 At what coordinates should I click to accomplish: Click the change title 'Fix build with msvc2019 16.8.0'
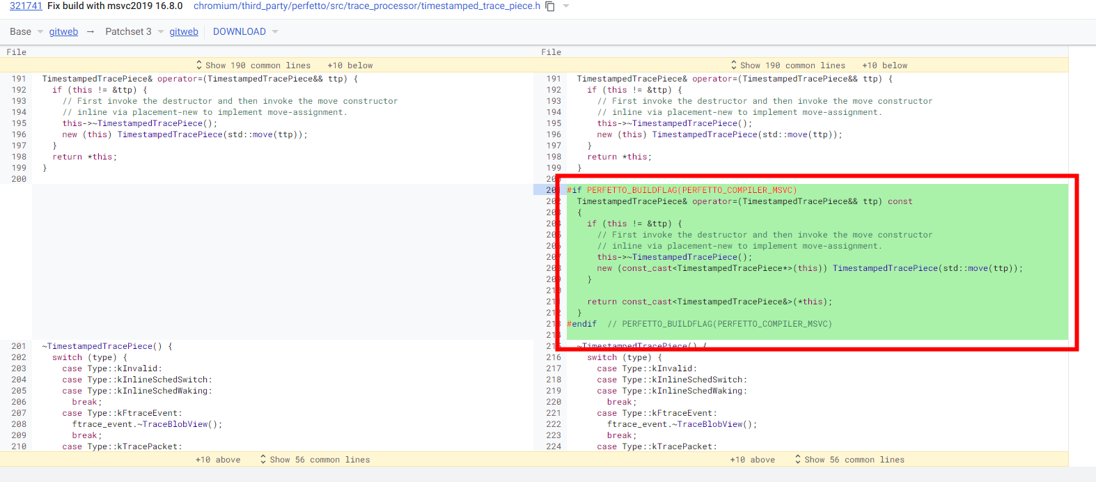[x=115, y=6]
